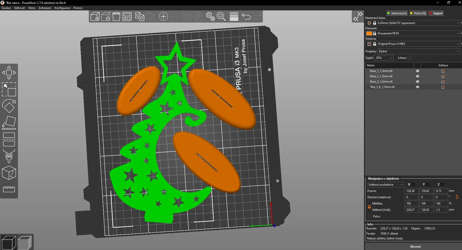Click the Split to objects icon
The width and height of the screenshot is (462, 250).
coord(187,16)
